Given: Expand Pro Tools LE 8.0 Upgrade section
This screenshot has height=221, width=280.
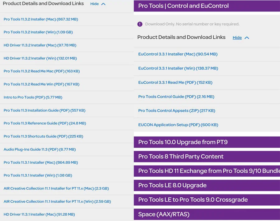Looking at the screenshot, I should pyautogui.click(x=207, y=185).
